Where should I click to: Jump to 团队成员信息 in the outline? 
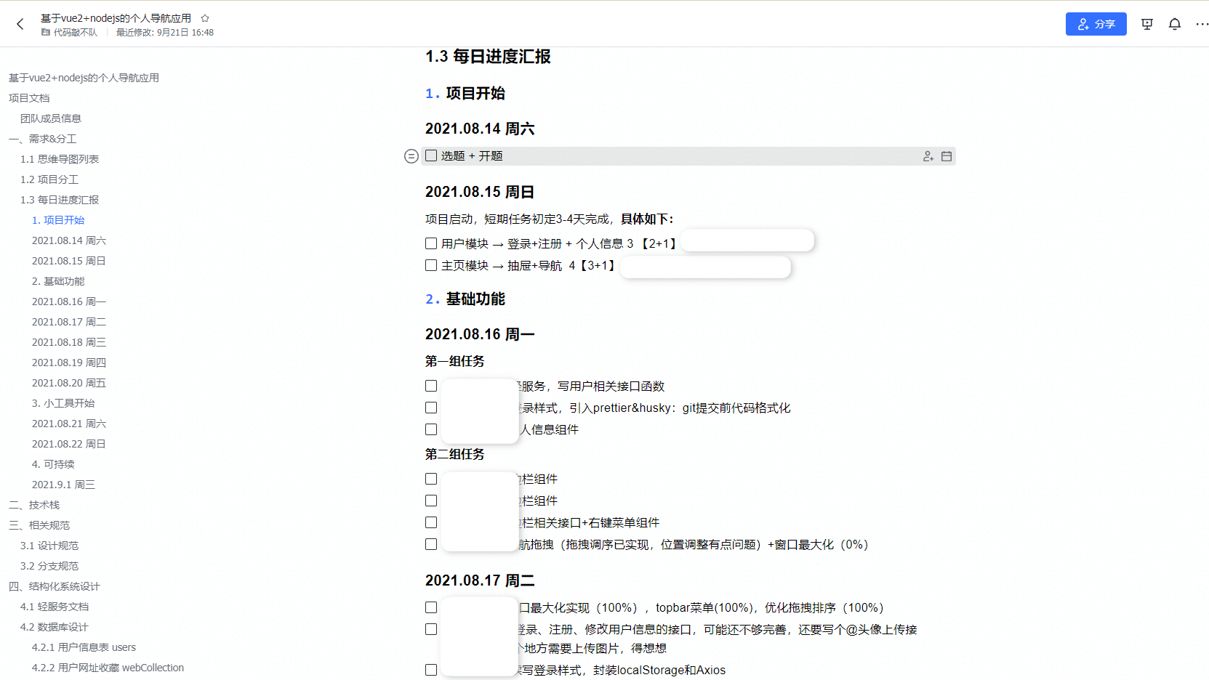coord(51,118)
